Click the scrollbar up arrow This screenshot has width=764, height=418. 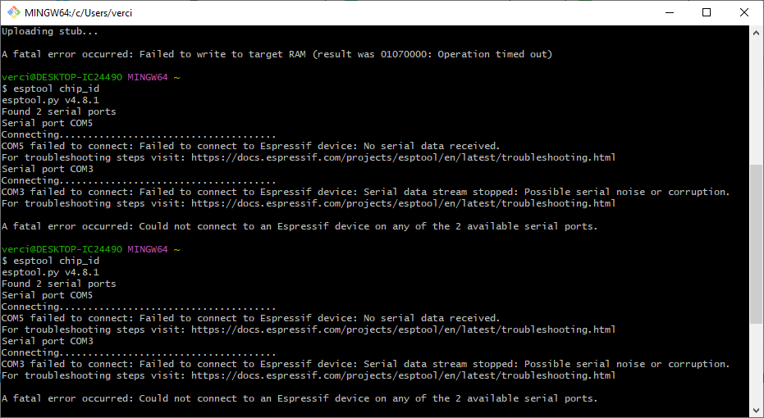(756, 33)
